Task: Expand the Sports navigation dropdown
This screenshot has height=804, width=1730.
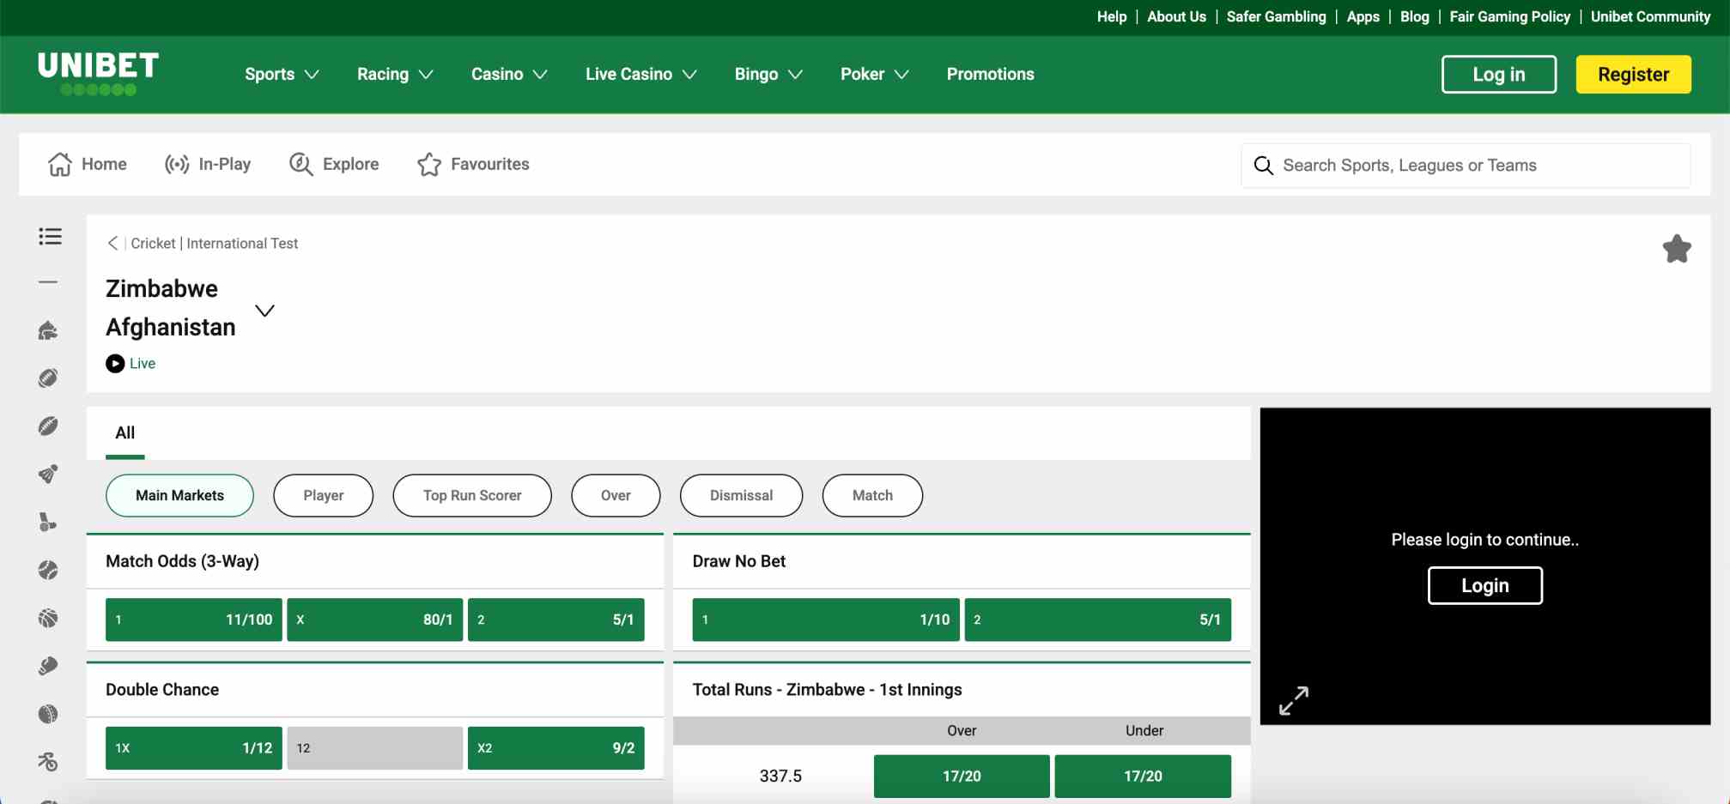Action: (x=281, y=74)
